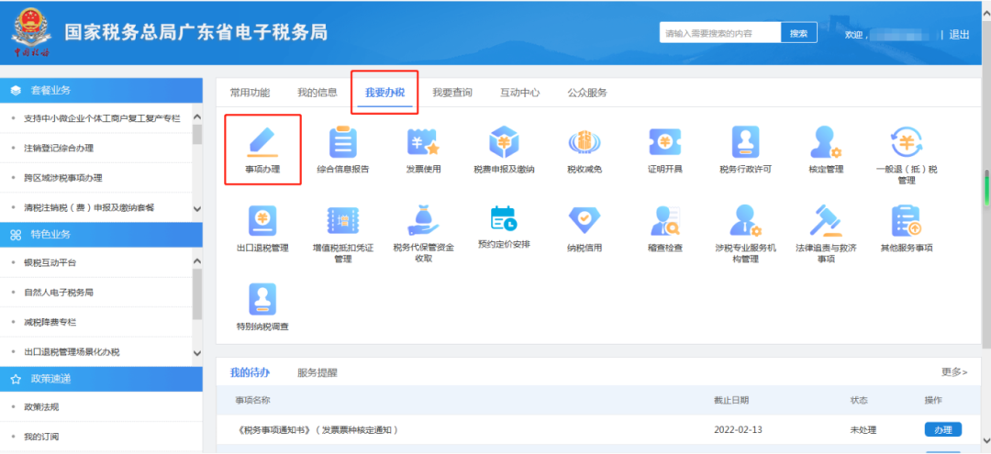Image resolution: width=991 pixels, height=454 pixels.
Task: Focus the search input field
Action: pos(720,33)
